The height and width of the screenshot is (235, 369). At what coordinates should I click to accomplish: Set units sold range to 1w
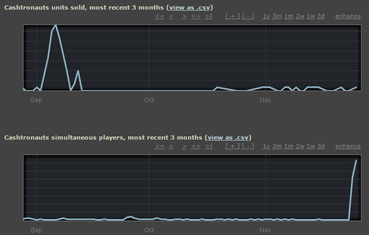[x=311, y=16]
